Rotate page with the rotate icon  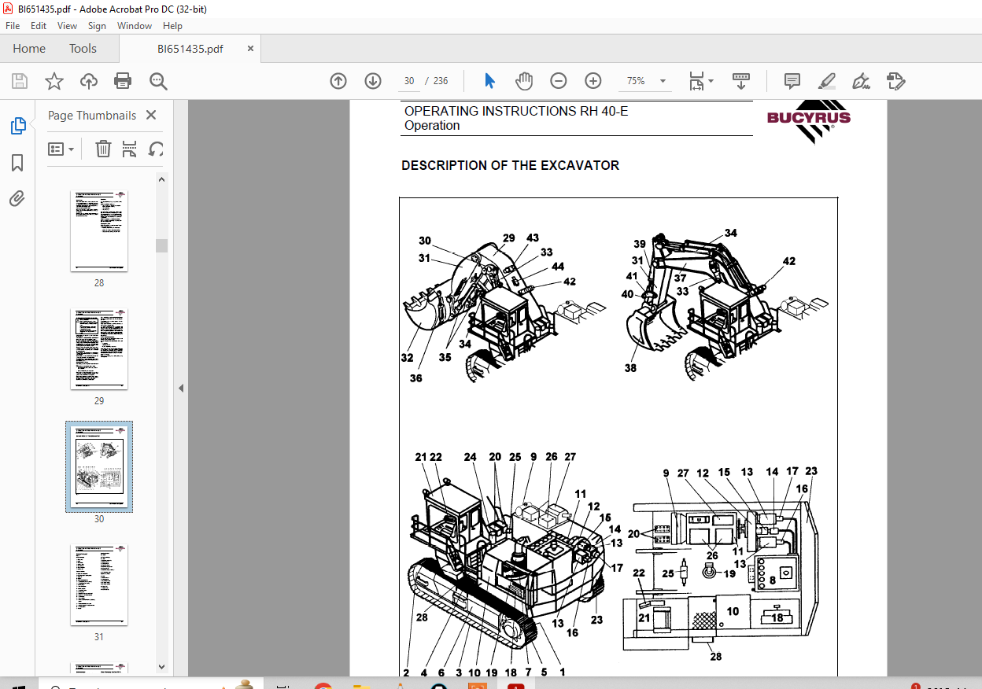tap(156, 149)
